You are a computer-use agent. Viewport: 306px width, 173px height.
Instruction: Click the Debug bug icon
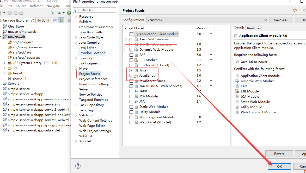pos(59,13)
